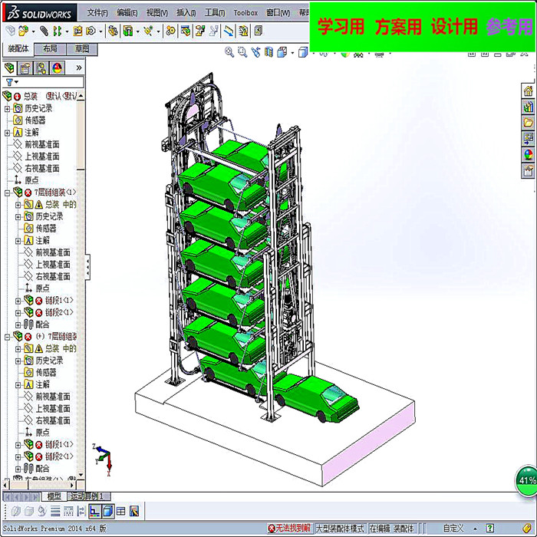Click the Bill of Materials toolbar icon
Image resolution: width=537 pixels, height=537 pixels.
[x=186, y=31]
